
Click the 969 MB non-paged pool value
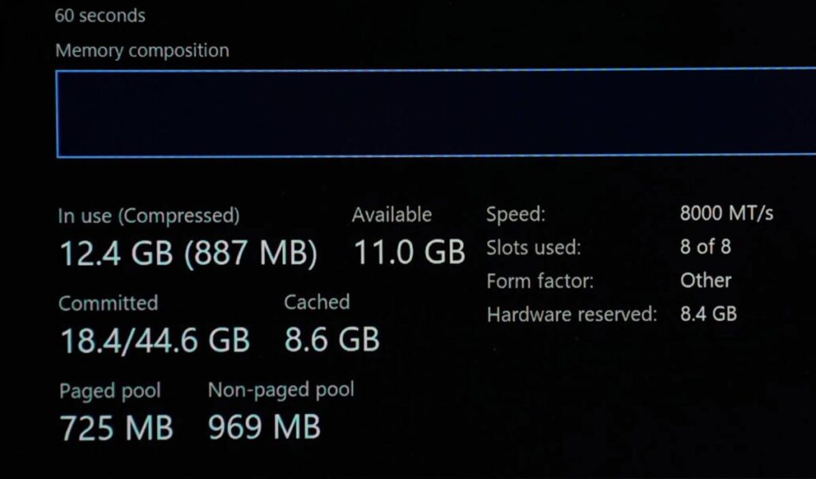pos(265,429)
